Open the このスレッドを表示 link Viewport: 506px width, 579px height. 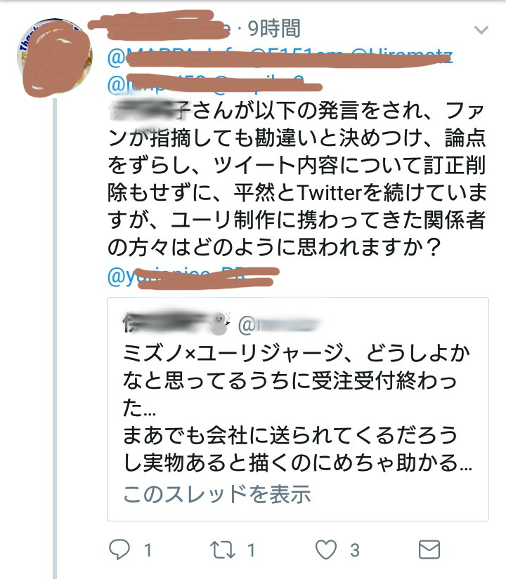tap(217, 494)
